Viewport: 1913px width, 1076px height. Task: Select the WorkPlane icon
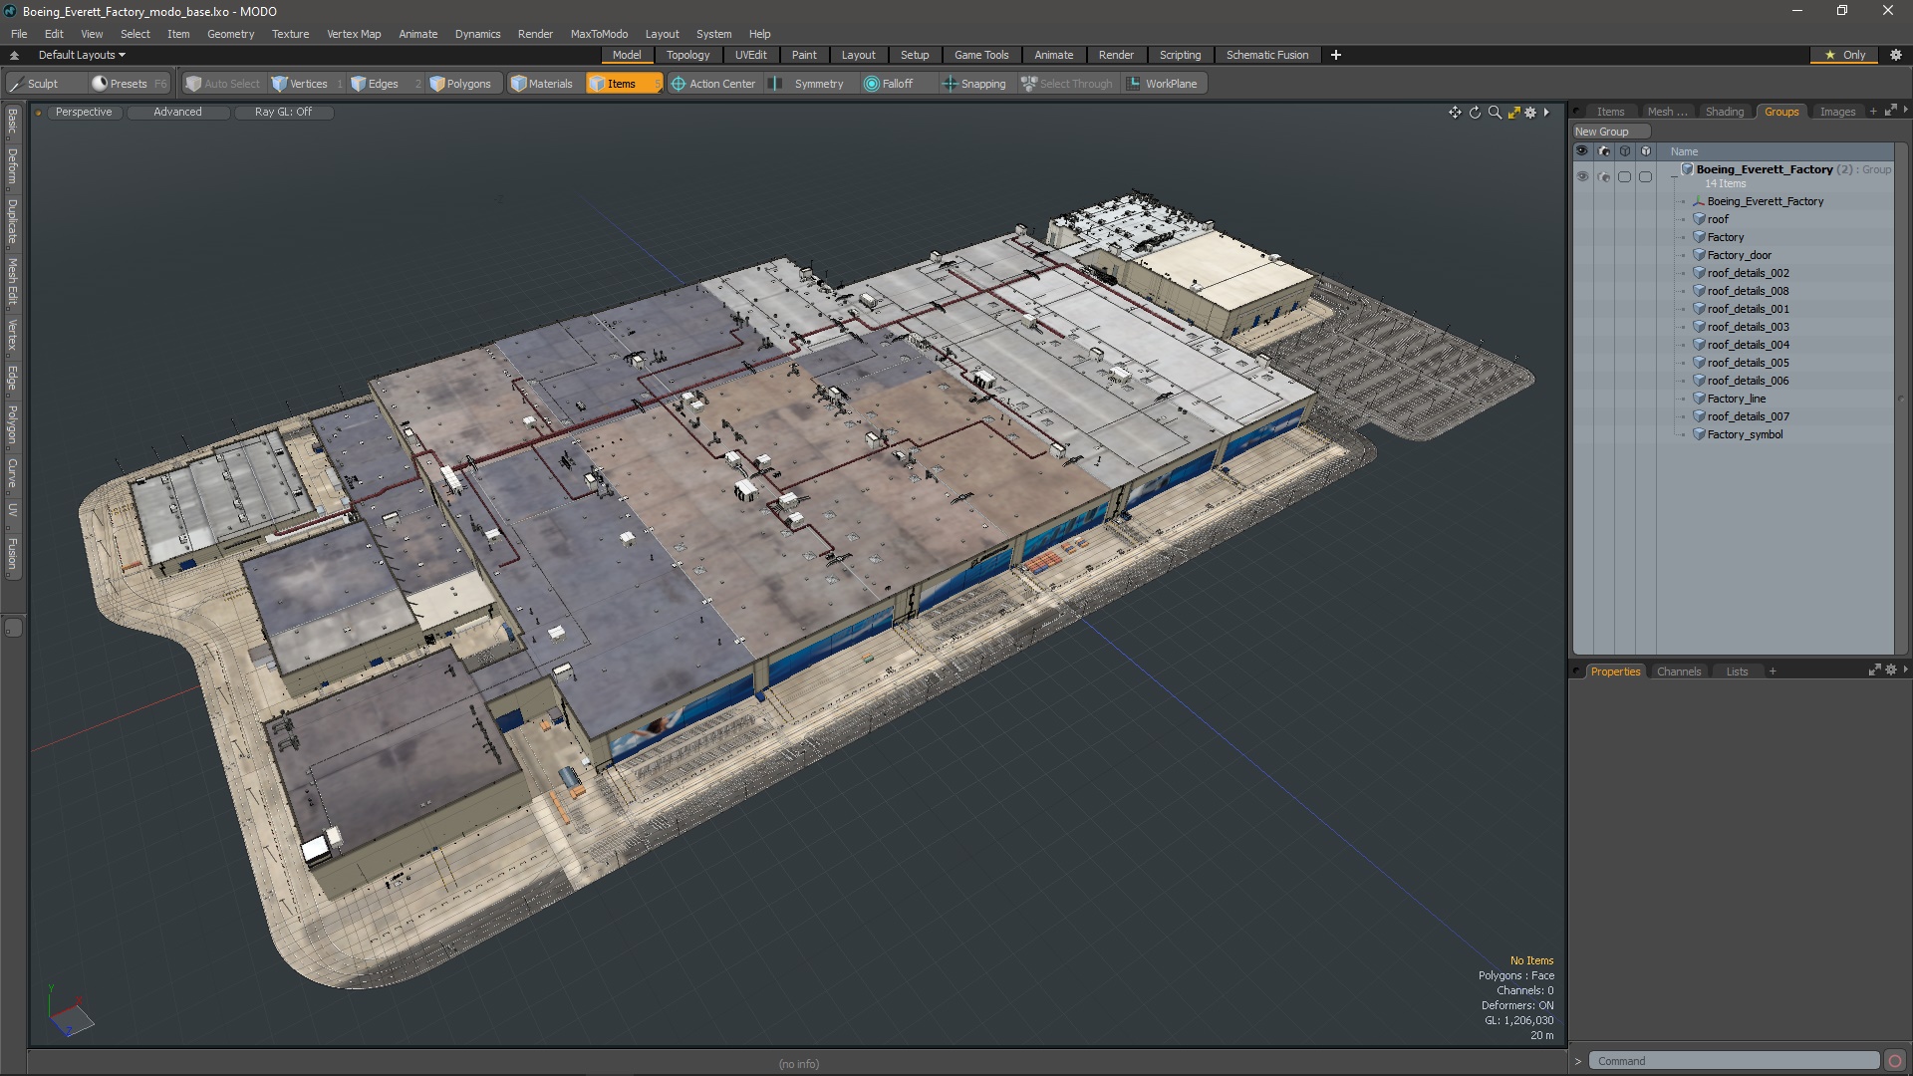(1133, 83)
